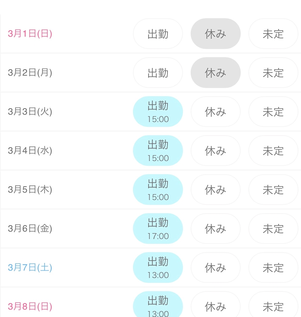Mark 3月2日(月) as 未定

pyautogui.click(x=273, y=73)
